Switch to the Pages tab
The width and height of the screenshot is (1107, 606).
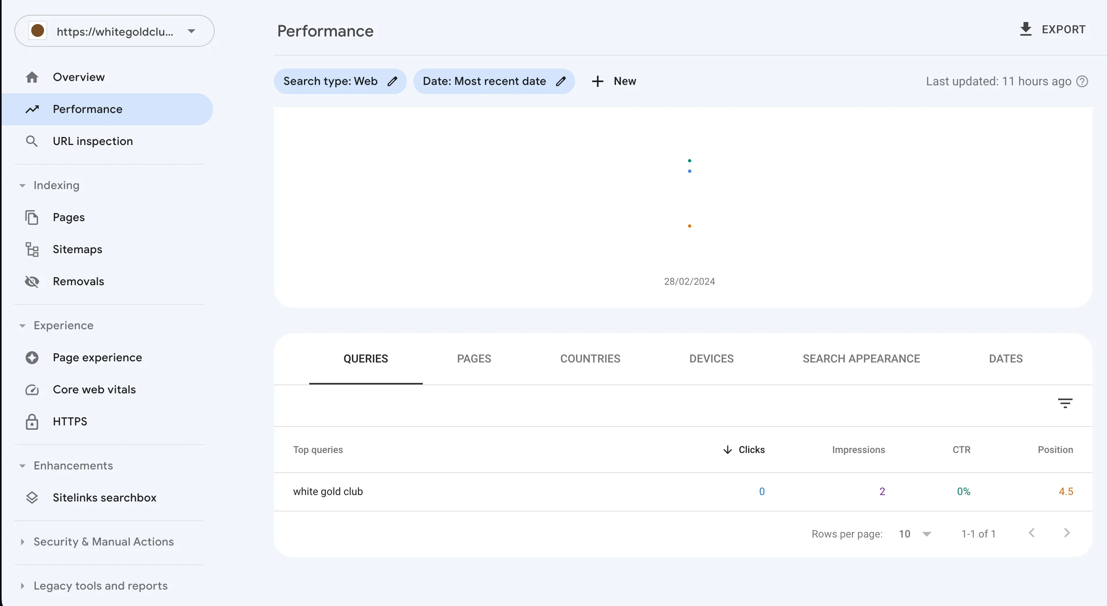474,359
